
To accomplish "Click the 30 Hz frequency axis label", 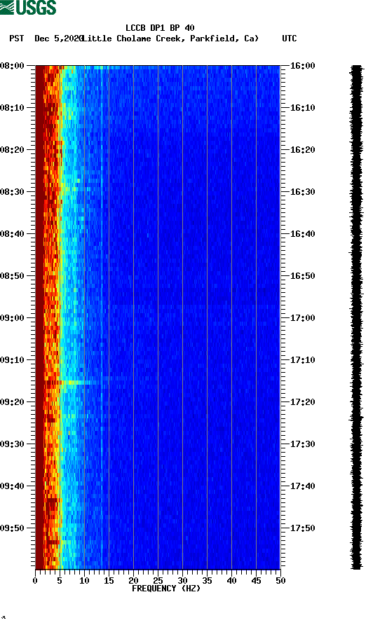I will [x=182, y=581].
